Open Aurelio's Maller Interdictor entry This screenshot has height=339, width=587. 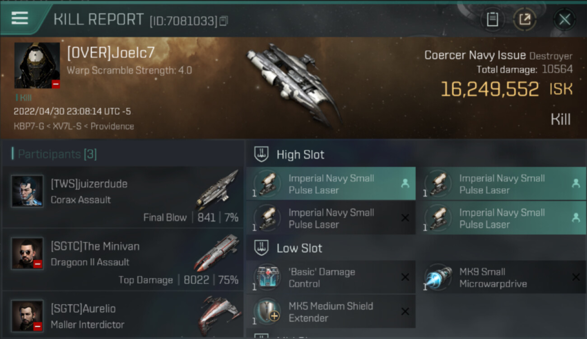point(123,315)
